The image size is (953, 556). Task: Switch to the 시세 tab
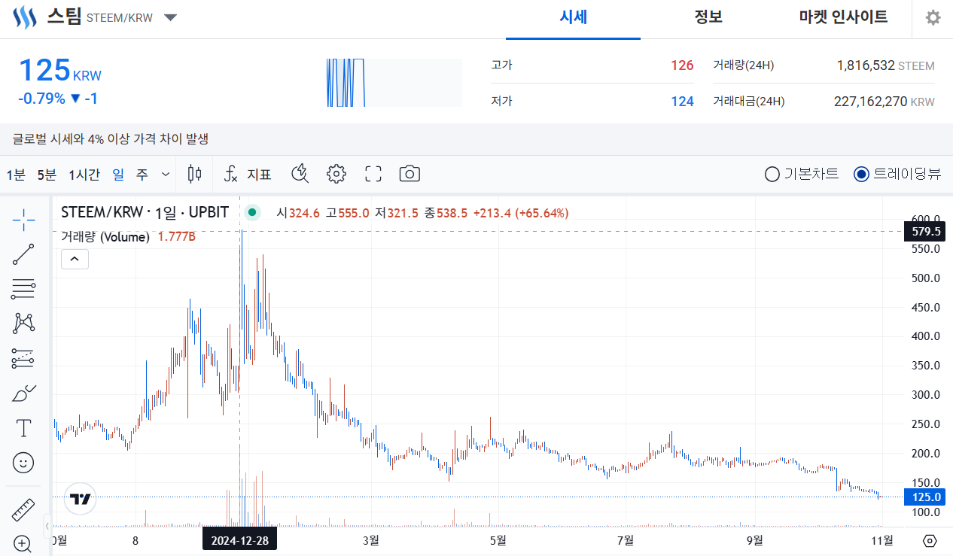pyautogui.click(x=573, y=17)
